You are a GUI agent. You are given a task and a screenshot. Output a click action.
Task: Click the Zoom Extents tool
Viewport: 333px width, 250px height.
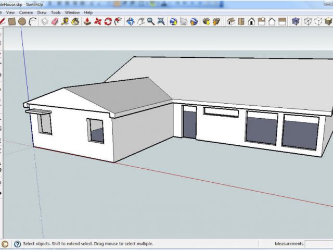tap(161, 21)
